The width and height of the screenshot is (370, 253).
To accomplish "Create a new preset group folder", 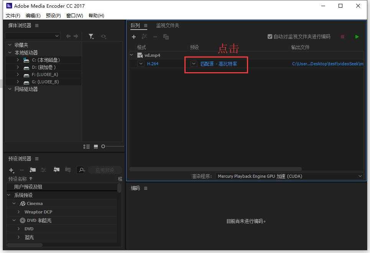I will 33,170.
